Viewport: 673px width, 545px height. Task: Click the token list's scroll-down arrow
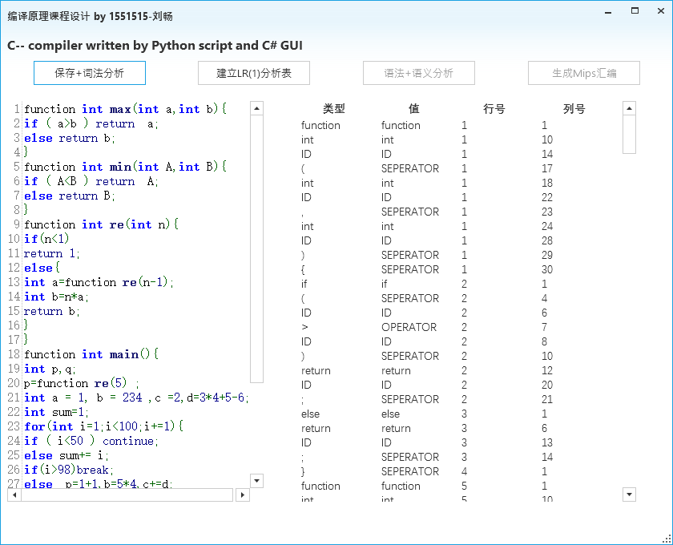click(629, 495)
